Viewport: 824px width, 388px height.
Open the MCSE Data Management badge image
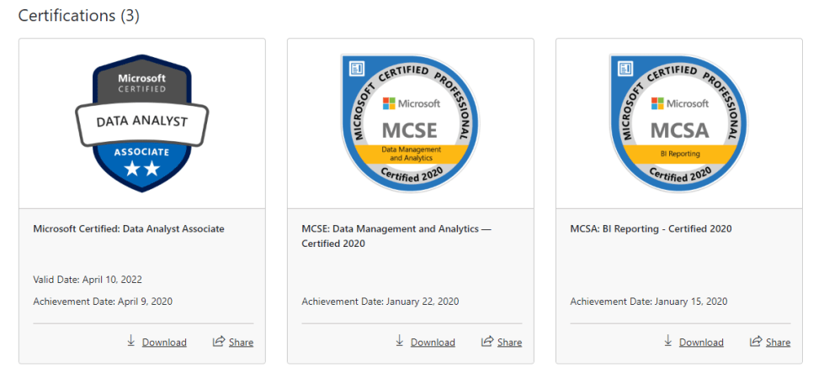410,123
